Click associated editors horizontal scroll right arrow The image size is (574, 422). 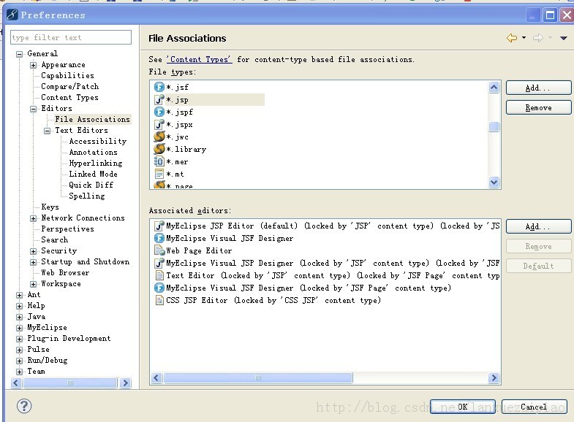[x=494, y=377]
